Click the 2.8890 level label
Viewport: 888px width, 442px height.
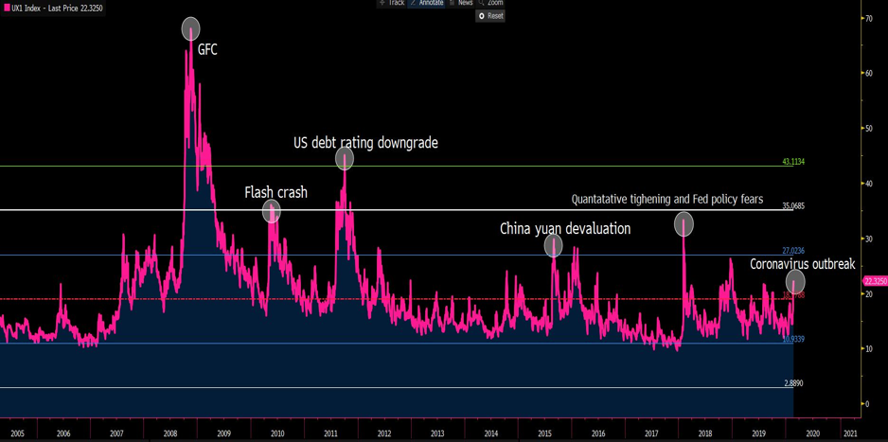[793, 383]
